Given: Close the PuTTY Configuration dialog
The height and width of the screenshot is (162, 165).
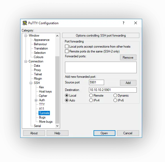Looking at the screenshot, I should pyautogui.click(x=136, y=23).
